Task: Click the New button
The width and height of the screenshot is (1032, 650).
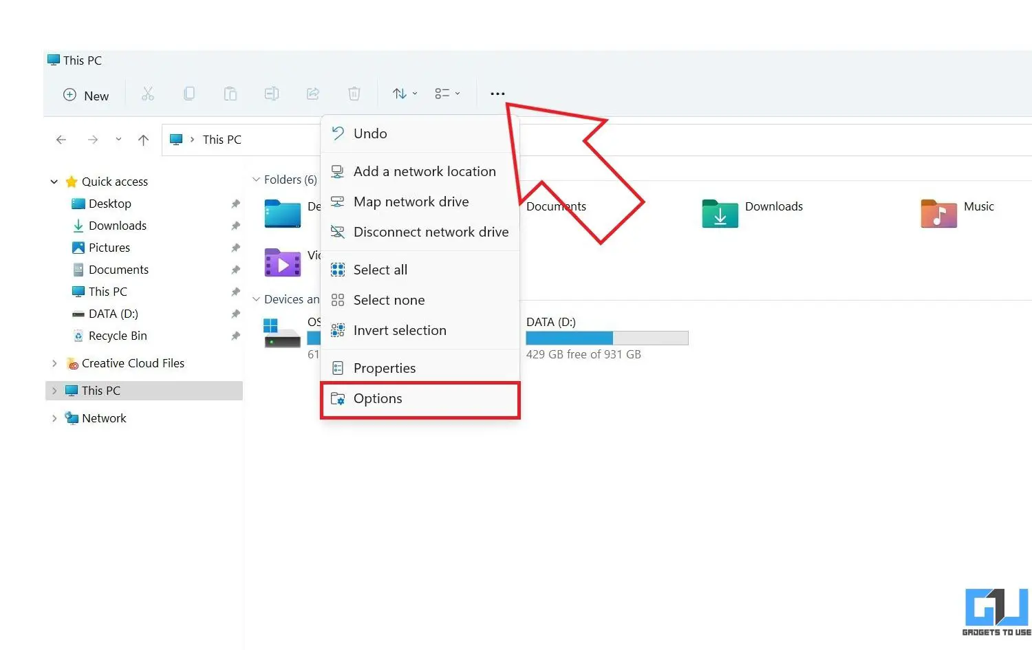Action: point(86,96)
